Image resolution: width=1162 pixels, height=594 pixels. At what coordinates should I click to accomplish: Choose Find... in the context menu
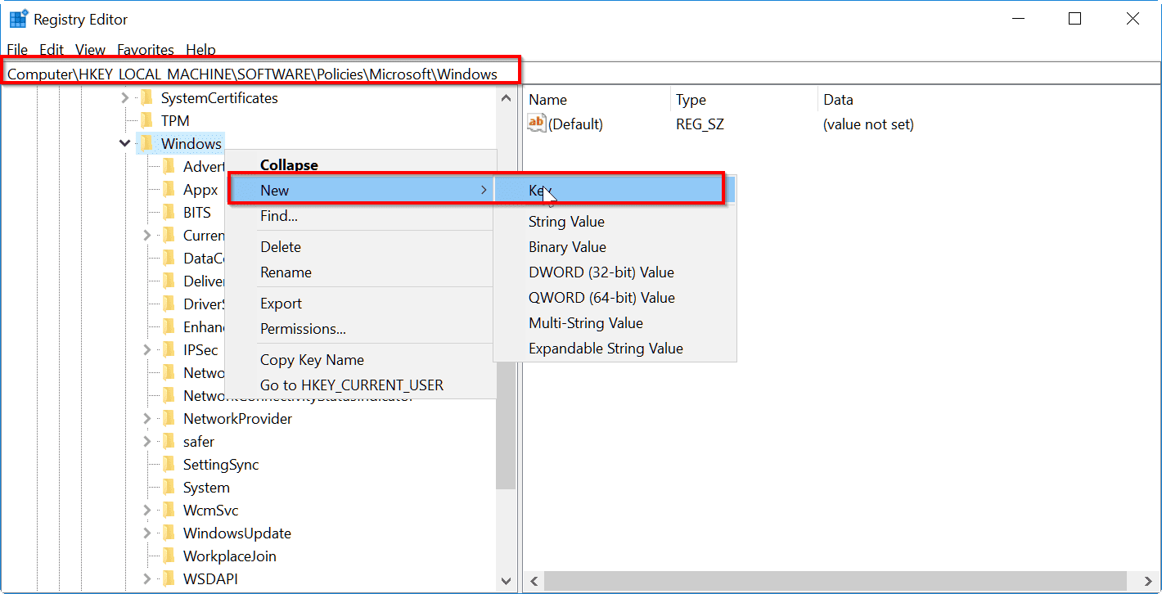click(x=360, y=216)
